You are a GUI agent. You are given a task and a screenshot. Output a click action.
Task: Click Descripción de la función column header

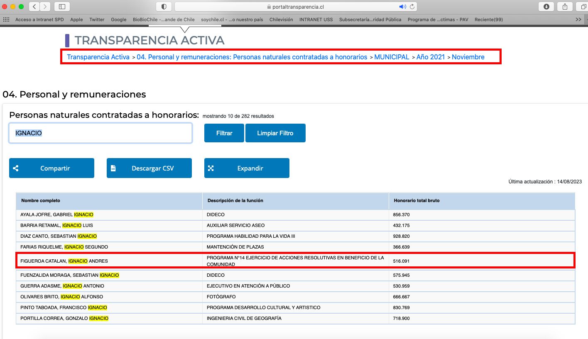click(x=295, y=201)
